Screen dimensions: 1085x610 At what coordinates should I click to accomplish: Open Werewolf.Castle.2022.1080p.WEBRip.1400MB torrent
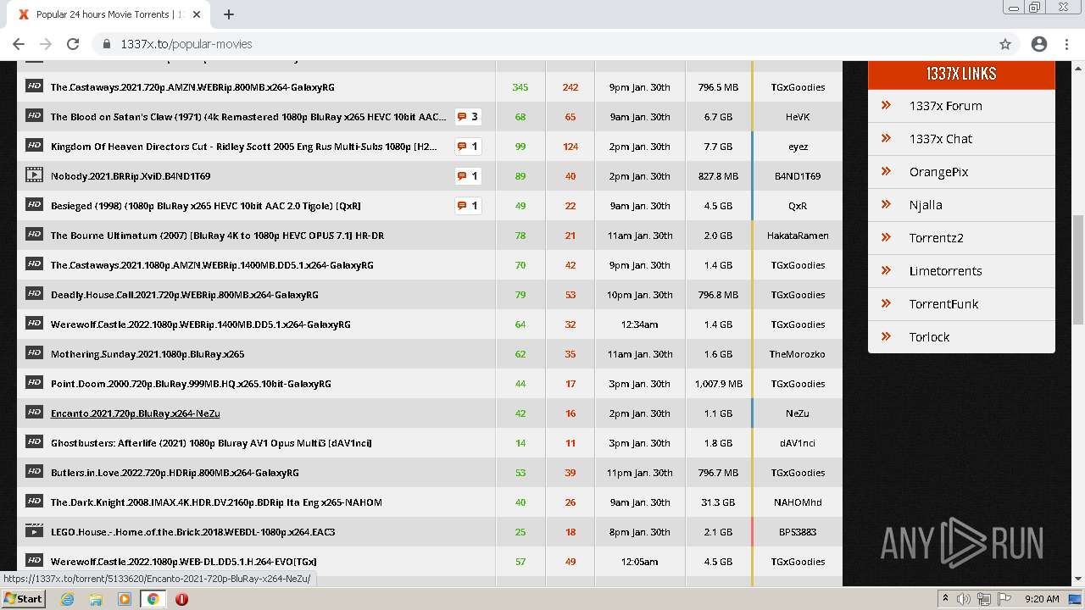coord(200,324)
